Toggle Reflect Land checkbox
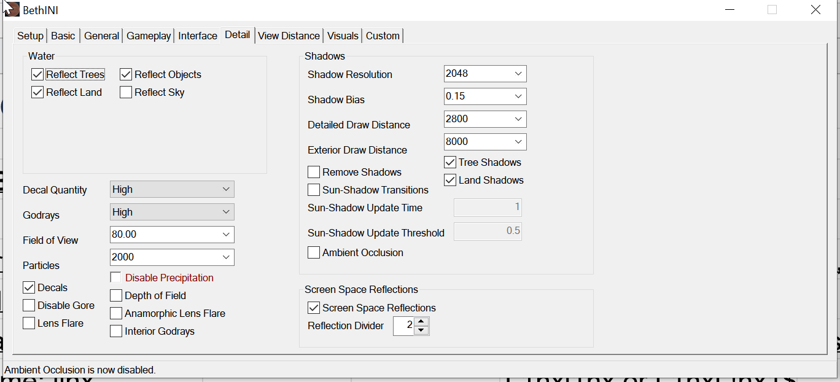Image resolution: width=840 pixels, height=382 pixels. point(37,92)
